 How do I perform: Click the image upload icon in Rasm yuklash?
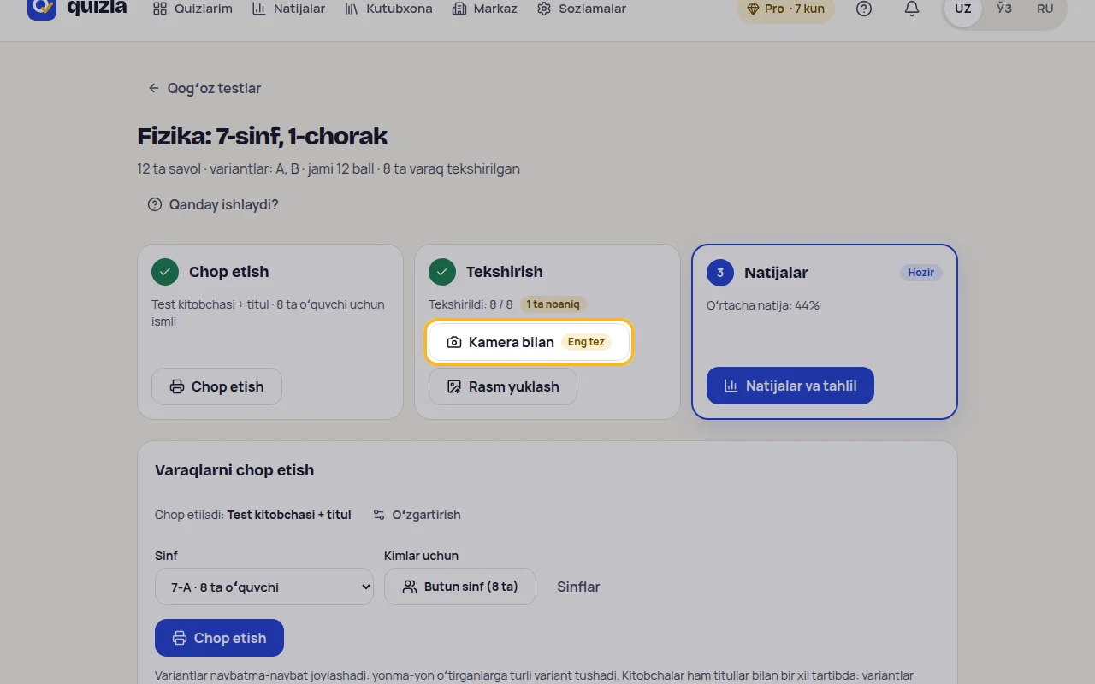[454, 386]
